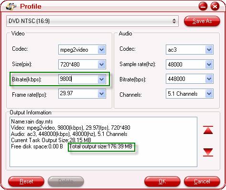Image resolution: width=226 pixels, height=190 pixels.
Task: Click the 'Profile' window title text
Action: click(31, 6)
